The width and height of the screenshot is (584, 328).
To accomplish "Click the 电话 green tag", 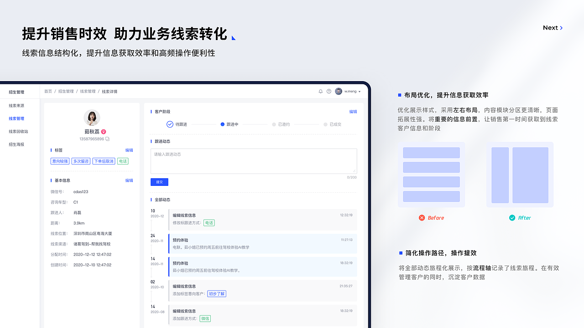I will pyautogui.click(x=123, y=161).
